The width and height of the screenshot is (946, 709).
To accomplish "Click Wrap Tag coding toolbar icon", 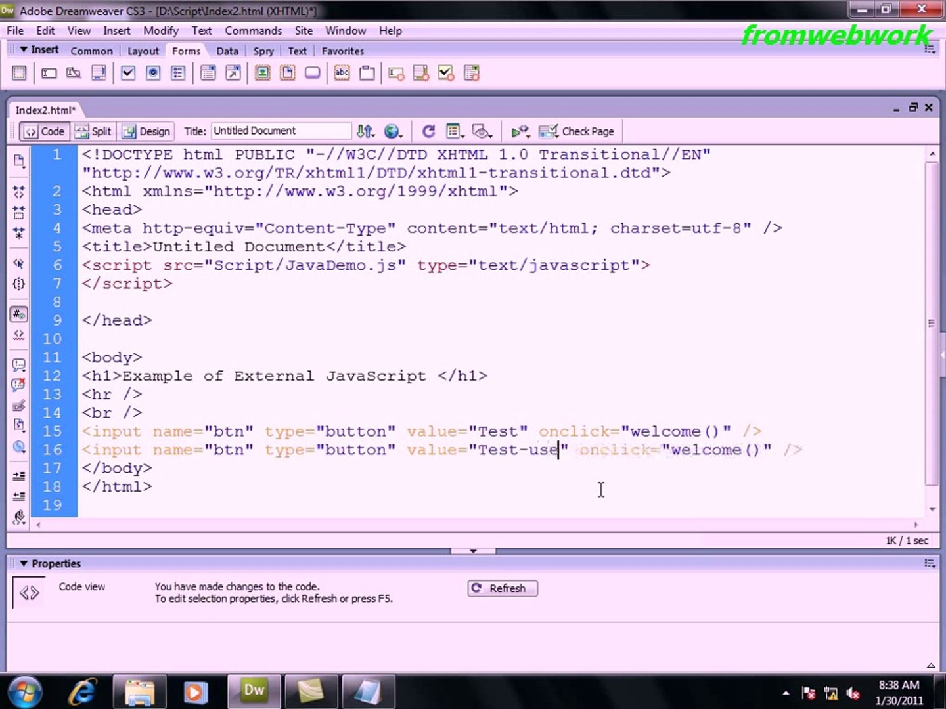I will (19, 406).
